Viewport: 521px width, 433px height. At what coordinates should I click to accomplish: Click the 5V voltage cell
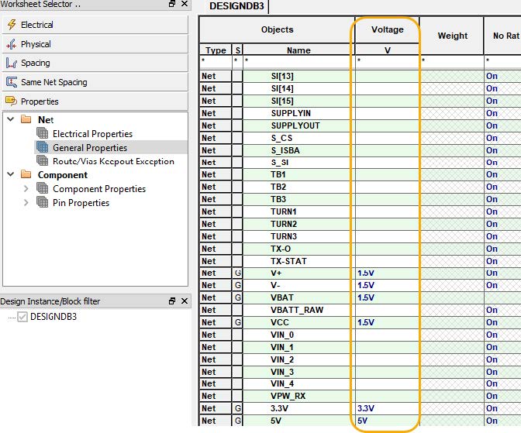click(387, 421)
